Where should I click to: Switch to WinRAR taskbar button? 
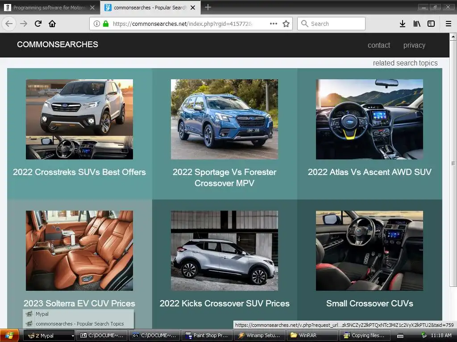point(312,336)
